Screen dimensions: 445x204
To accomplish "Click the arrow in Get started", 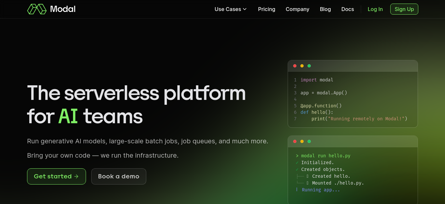I will click(76, 176).
